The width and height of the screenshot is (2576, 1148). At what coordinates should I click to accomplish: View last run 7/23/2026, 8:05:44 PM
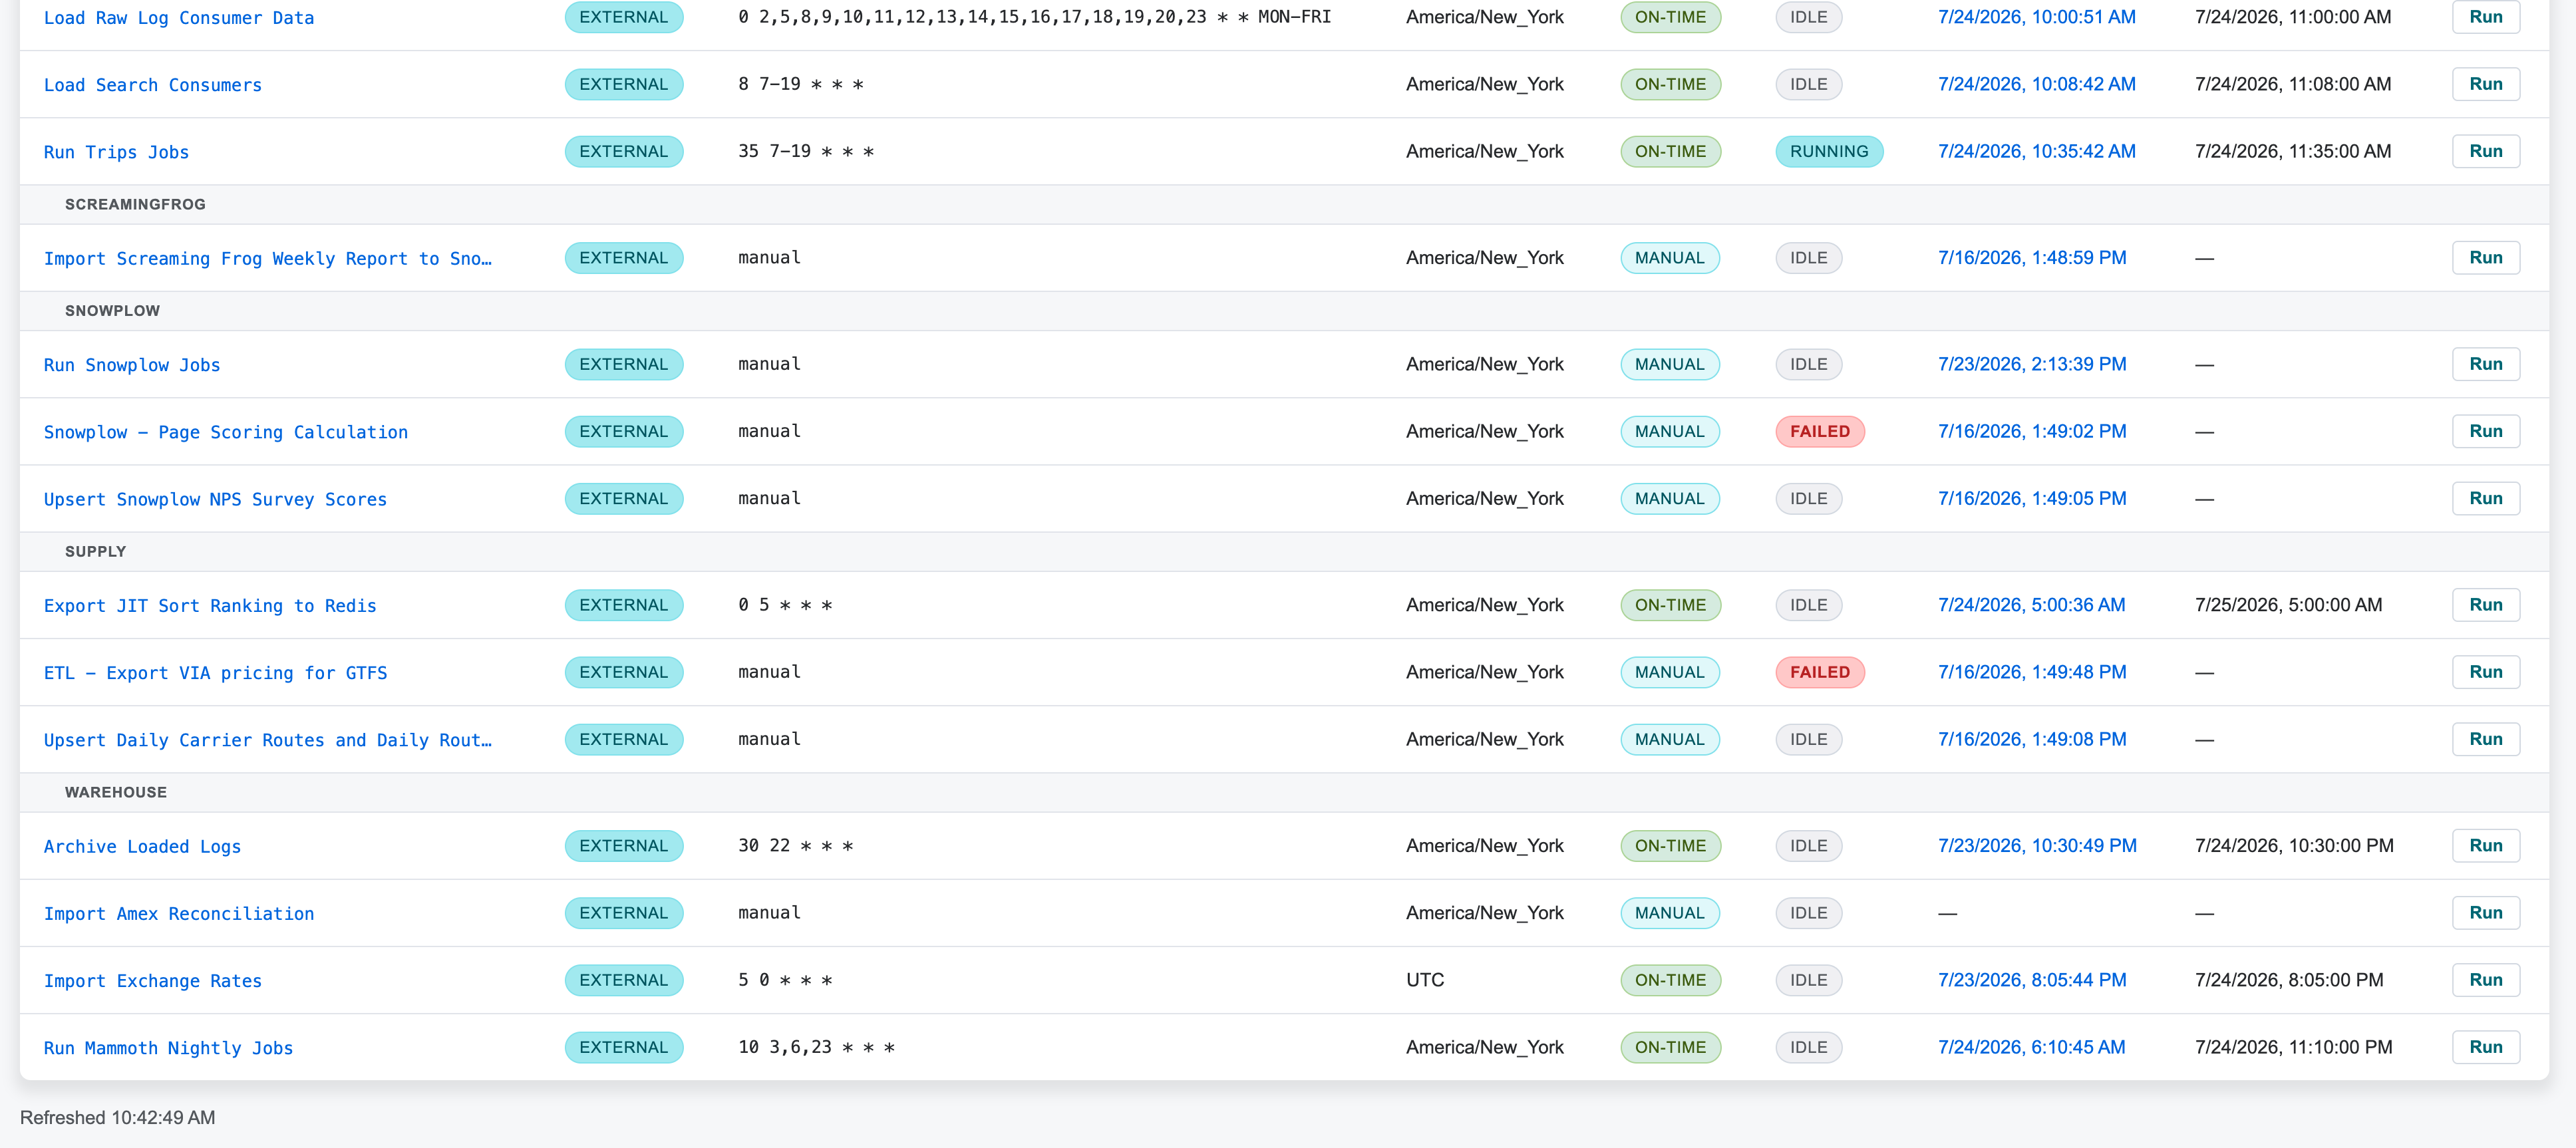click(x=2032, y=980)
